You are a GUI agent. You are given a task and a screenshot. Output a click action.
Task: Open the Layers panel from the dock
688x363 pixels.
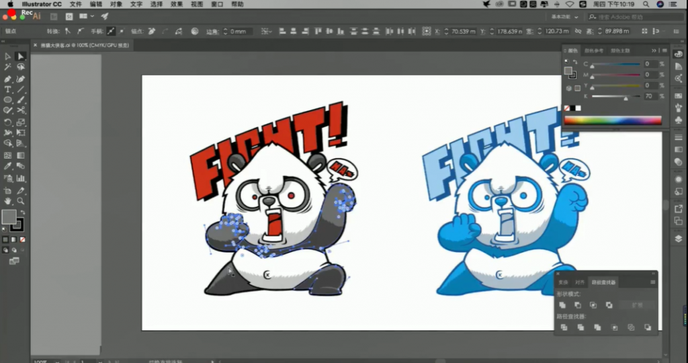pyautogui.click(x=679, y=239)
